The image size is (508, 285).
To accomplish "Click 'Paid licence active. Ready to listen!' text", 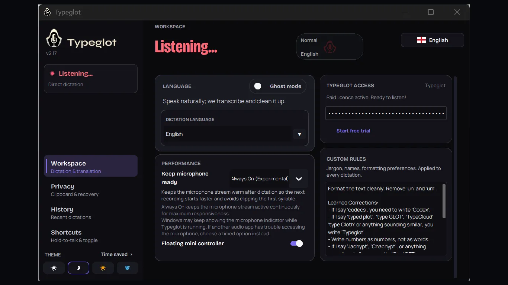I will click(x=366, y=97).
